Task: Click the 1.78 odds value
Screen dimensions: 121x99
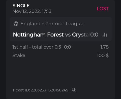Action: coord(105,47)
